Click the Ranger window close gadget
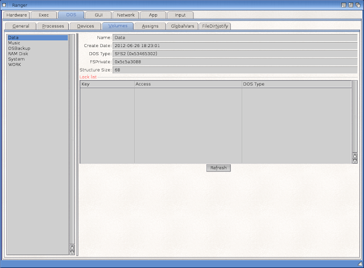This screenshot has height=268, width=364. tap(5, 4)
